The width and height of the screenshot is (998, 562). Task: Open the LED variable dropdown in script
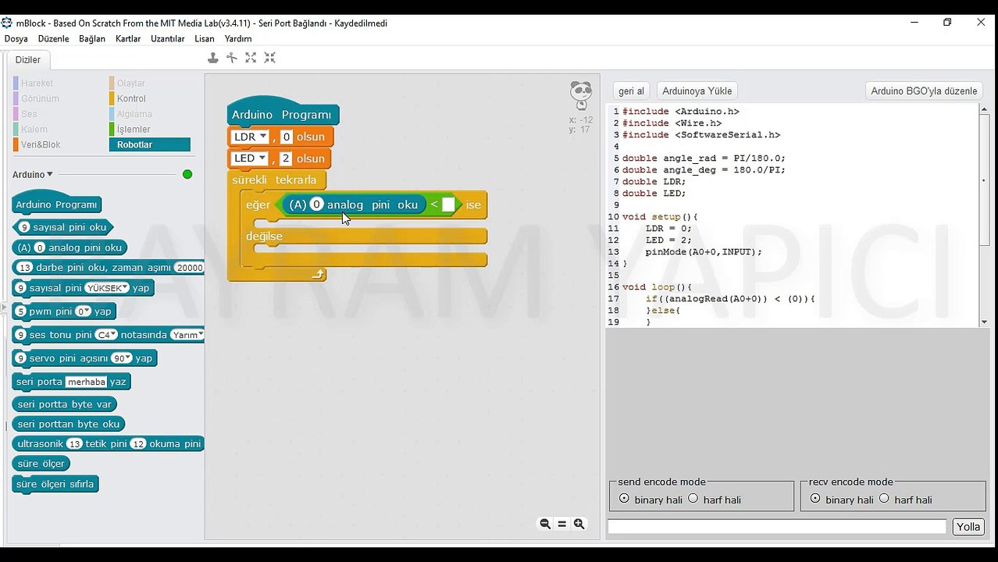pyautogui.click(x=262, y=158)
